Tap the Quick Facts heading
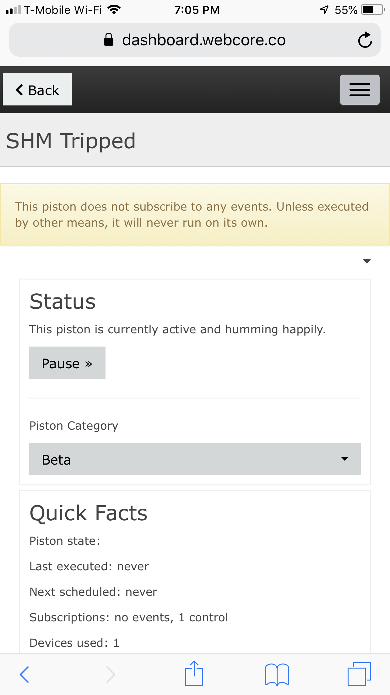 (x=89, y=513)
